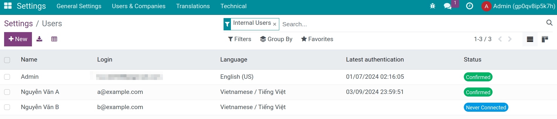Expand the Filters dropdown
Image resolution: width=557 pixels, height=119 pixels.
click(239, 39)
